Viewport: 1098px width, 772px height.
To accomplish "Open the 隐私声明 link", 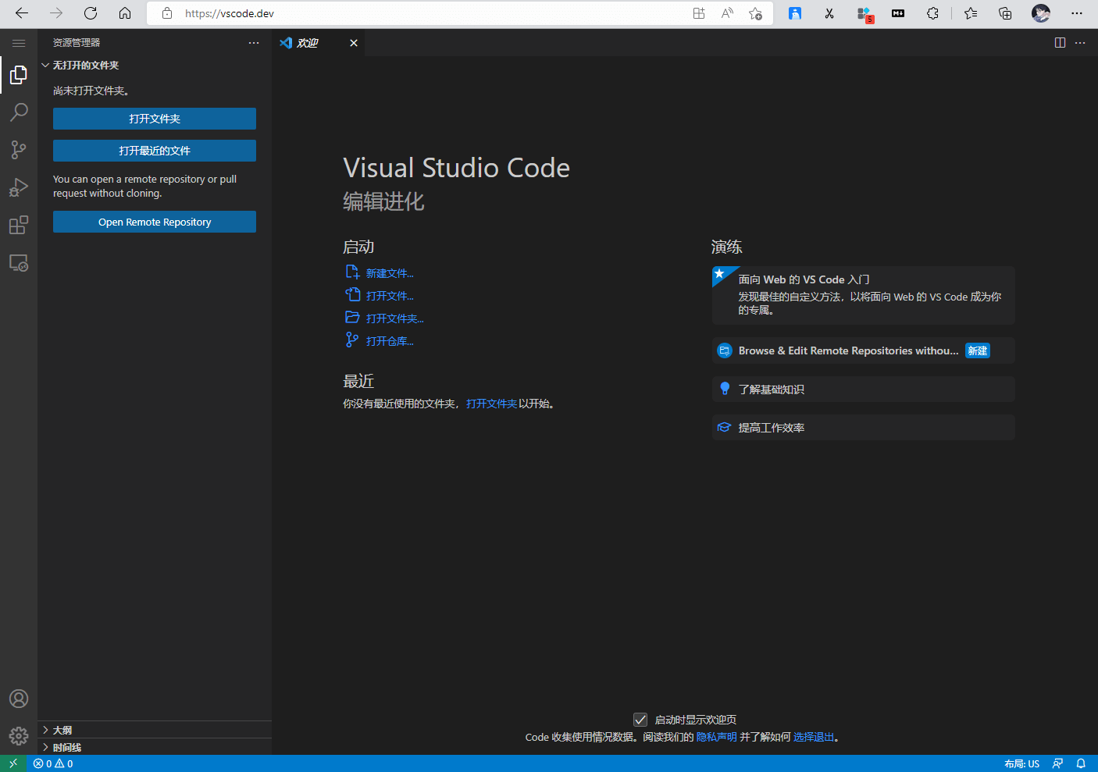I will (x=716, y=737).
